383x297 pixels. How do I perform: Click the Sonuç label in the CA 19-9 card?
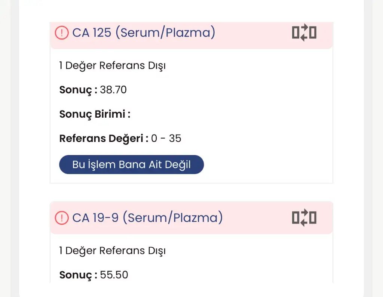tap(78, 275)
